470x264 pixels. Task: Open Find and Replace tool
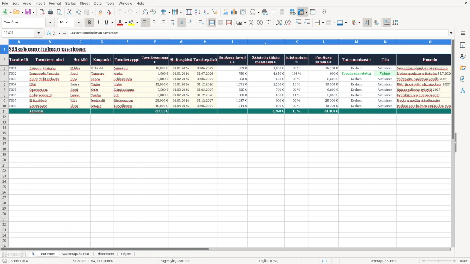[145, 12]
